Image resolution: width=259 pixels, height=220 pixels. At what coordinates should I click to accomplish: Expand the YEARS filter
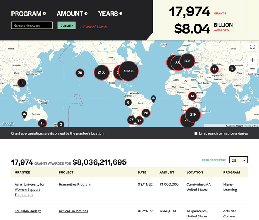[110, 14]
